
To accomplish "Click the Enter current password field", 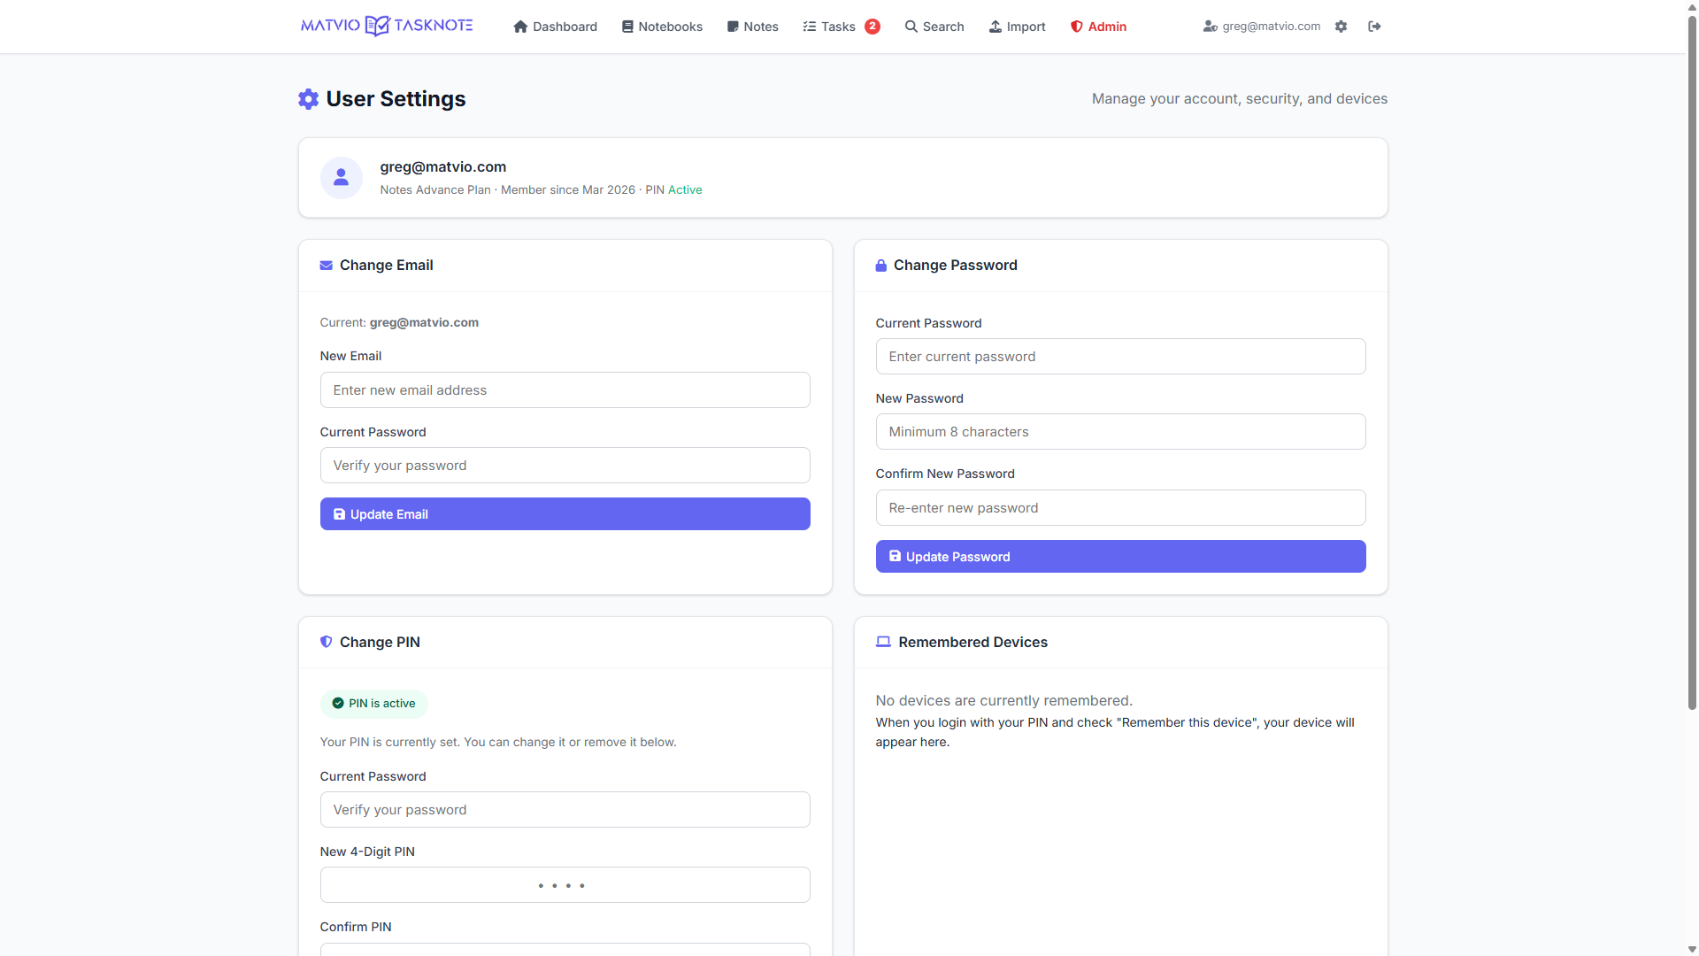I will (x=1120, y=357).
